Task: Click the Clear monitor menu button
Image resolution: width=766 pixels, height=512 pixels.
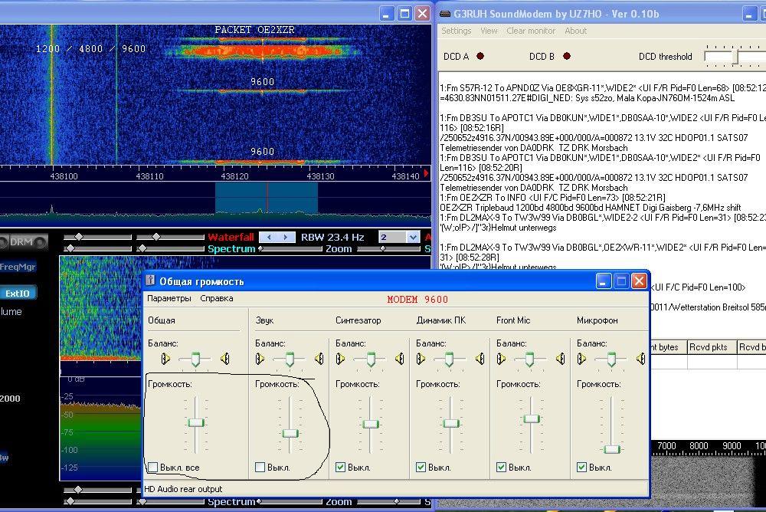Action: (x=531, y=31)
